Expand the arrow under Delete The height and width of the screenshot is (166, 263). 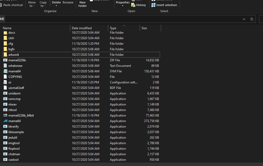coord(56,6)
